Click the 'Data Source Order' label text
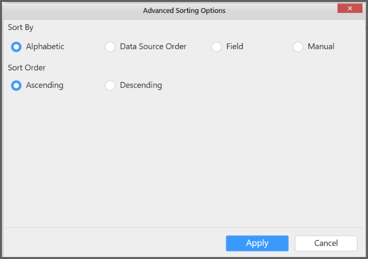The image size is (368, 259). [153, 46]
